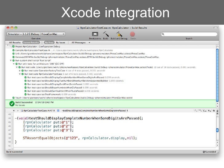This screenshot has width=224, height=168.
Task: Toggle By Step grouping
Action: (49, 42)
